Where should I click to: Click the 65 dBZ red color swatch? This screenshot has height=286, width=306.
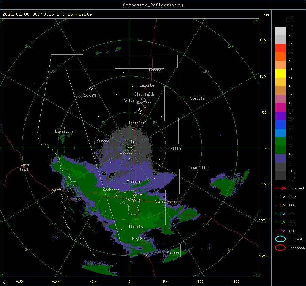pyautogui.click(x=280, y=48)
